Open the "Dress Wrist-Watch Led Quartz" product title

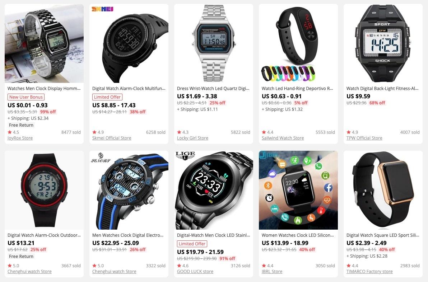pos(213,88)
